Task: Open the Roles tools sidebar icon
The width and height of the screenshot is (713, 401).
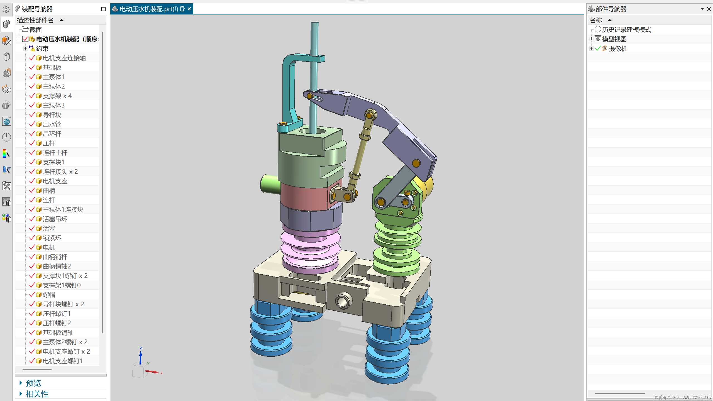Action: (x=6, y=186)
